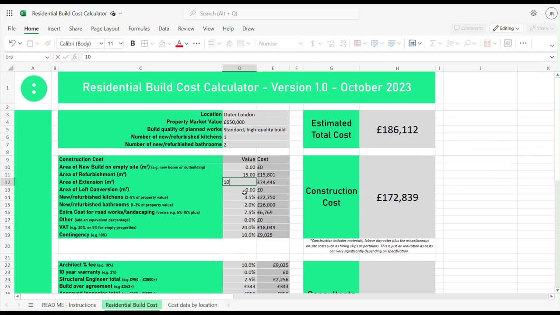Open the Microsoft 365 app launcher

[x=9, y=13]
